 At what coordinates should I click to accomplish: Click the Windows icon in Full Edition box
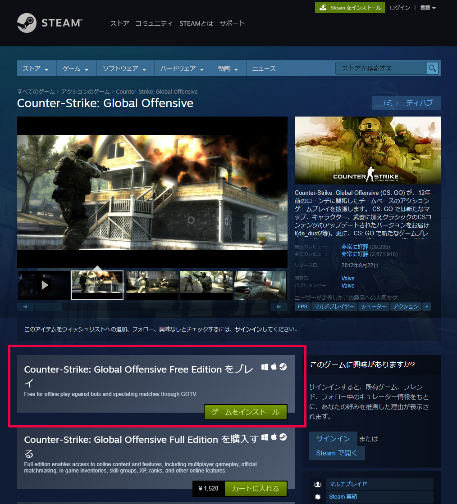coord(265,437)
